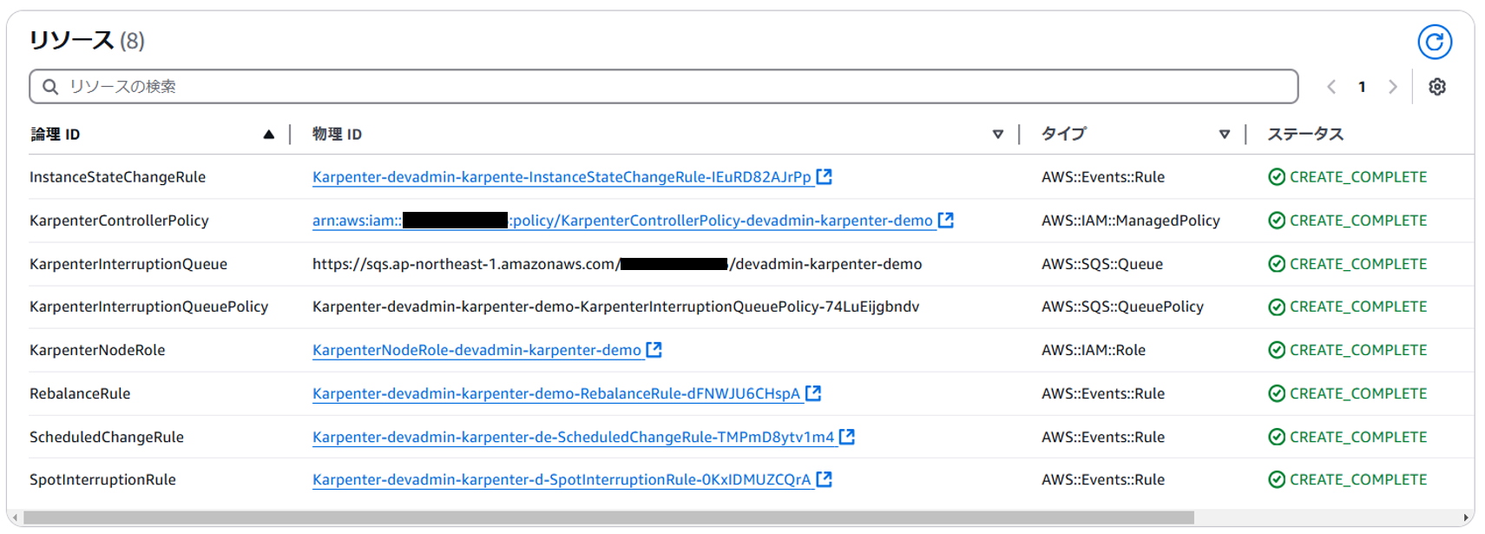
Task: Click logical ID ScheduledChangeRule
Action: tap(107, 437)
